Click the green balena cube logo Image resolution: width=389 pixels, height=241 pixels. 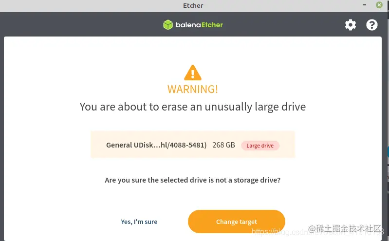168,25
